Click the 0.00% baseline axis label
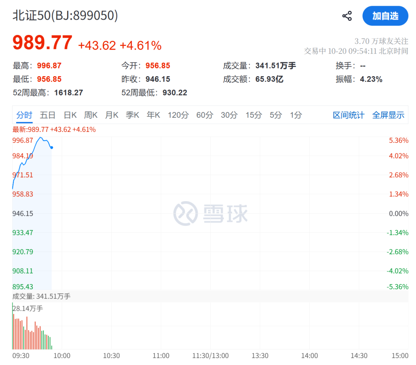The width and height of the screenshot is (416, 365). click(x=399, y=213)
